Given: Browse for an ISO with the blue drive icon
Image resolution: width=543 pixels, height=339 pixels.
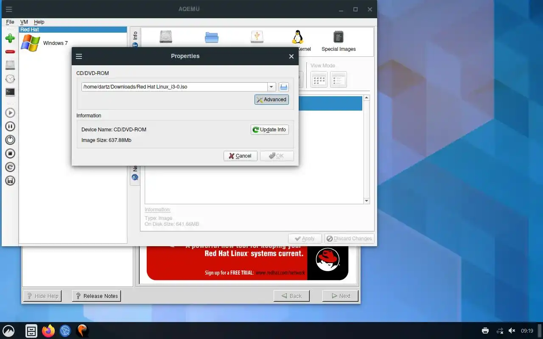Looking at the screenshot, I should click(x=284, y=87).
